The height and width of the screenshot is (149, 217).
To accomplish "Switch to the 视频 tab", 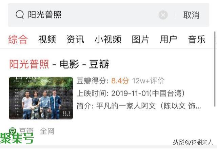I will (47, 39).
